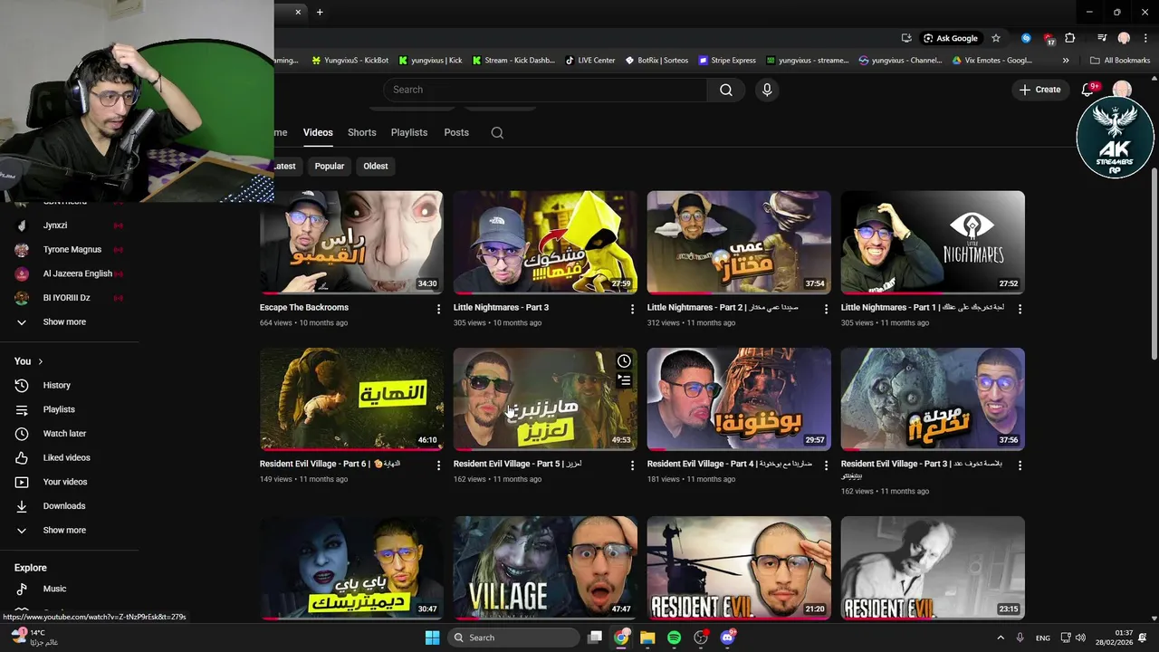The width and height of the screenshot is (1159, 652).
Task: Click Watch later clock on Part 5 thumbnail
Action: (624, 361)
